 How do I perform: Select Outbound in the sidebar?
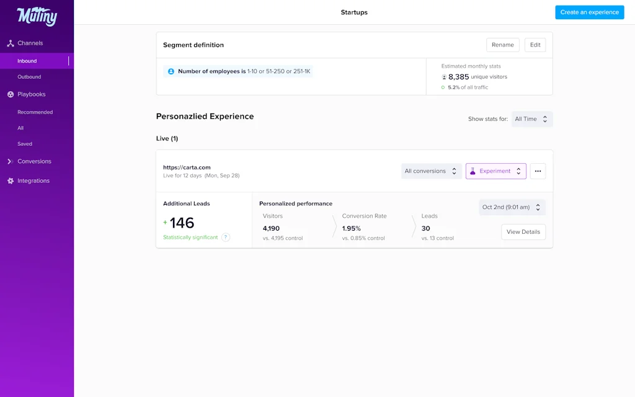[29, 77]
